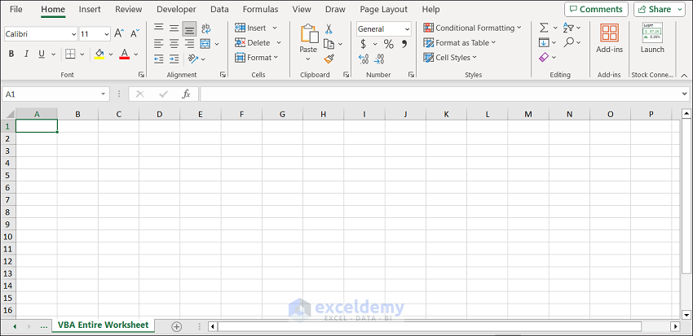The image size is (693, 336).
Task: Apply Accounting dollar format
Action: (364, 44)
